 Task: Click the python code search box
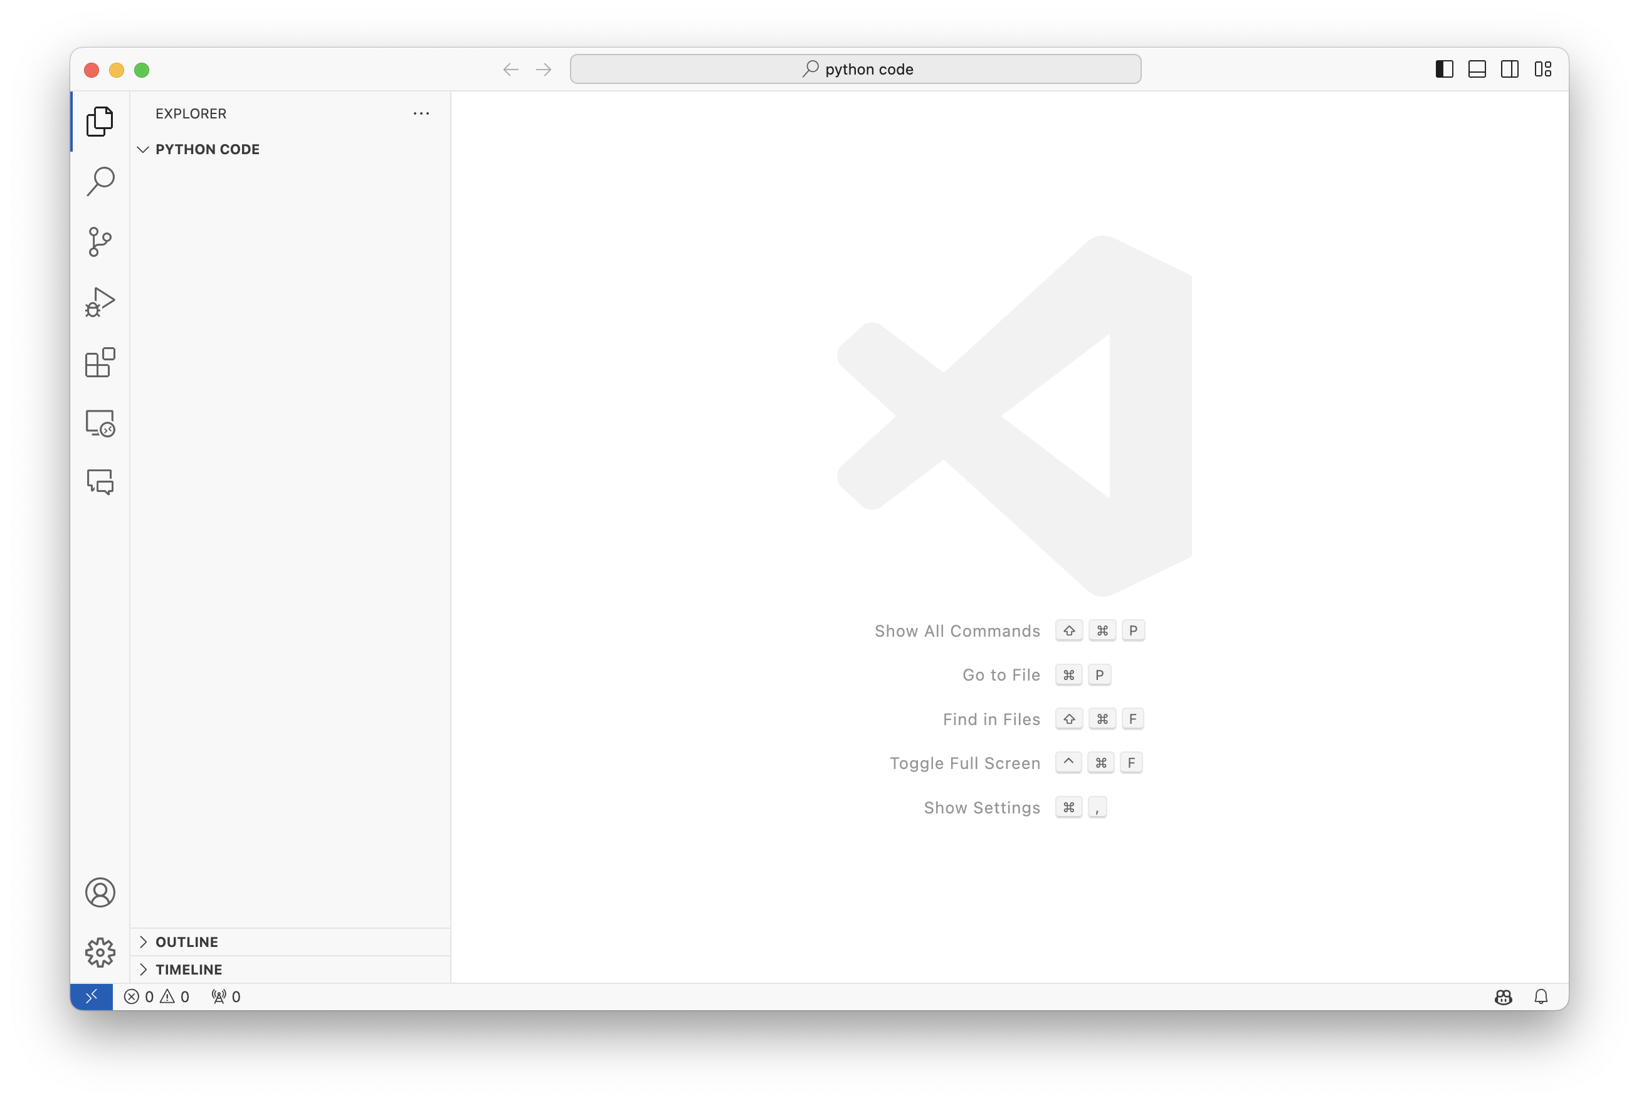pos(855,69)
